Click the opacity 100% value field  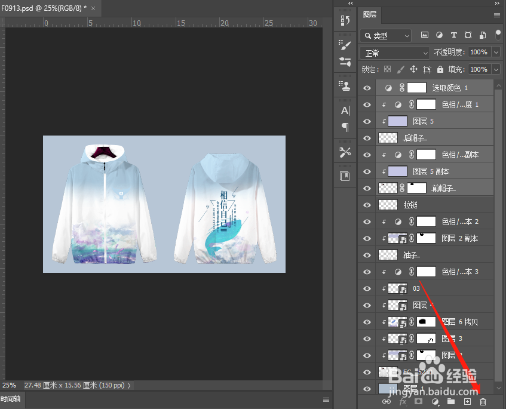[479, 52]
